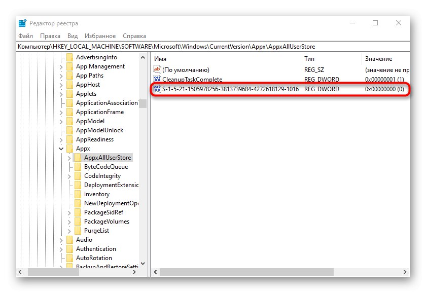
Task: Select the Applets folder icon
Action: click(x=70, y=94)
